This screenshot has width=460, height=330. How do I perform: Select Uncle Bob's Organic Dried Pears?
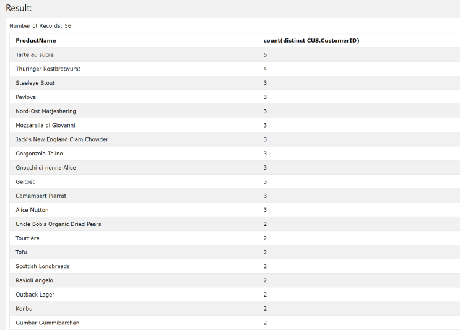coord(58,224)
